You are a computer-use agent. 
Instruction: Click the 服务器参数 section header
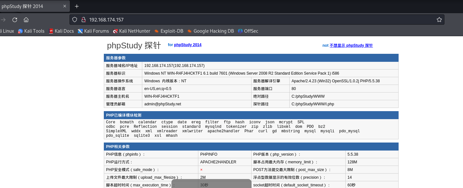tap(251, 58)
